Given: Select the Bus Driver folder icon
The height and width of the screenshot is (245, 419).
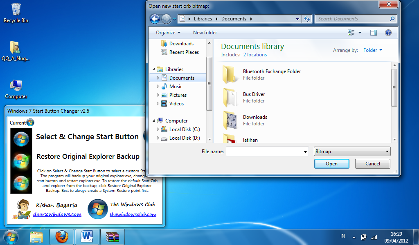Looking at the screenshot, I should 230,97.
